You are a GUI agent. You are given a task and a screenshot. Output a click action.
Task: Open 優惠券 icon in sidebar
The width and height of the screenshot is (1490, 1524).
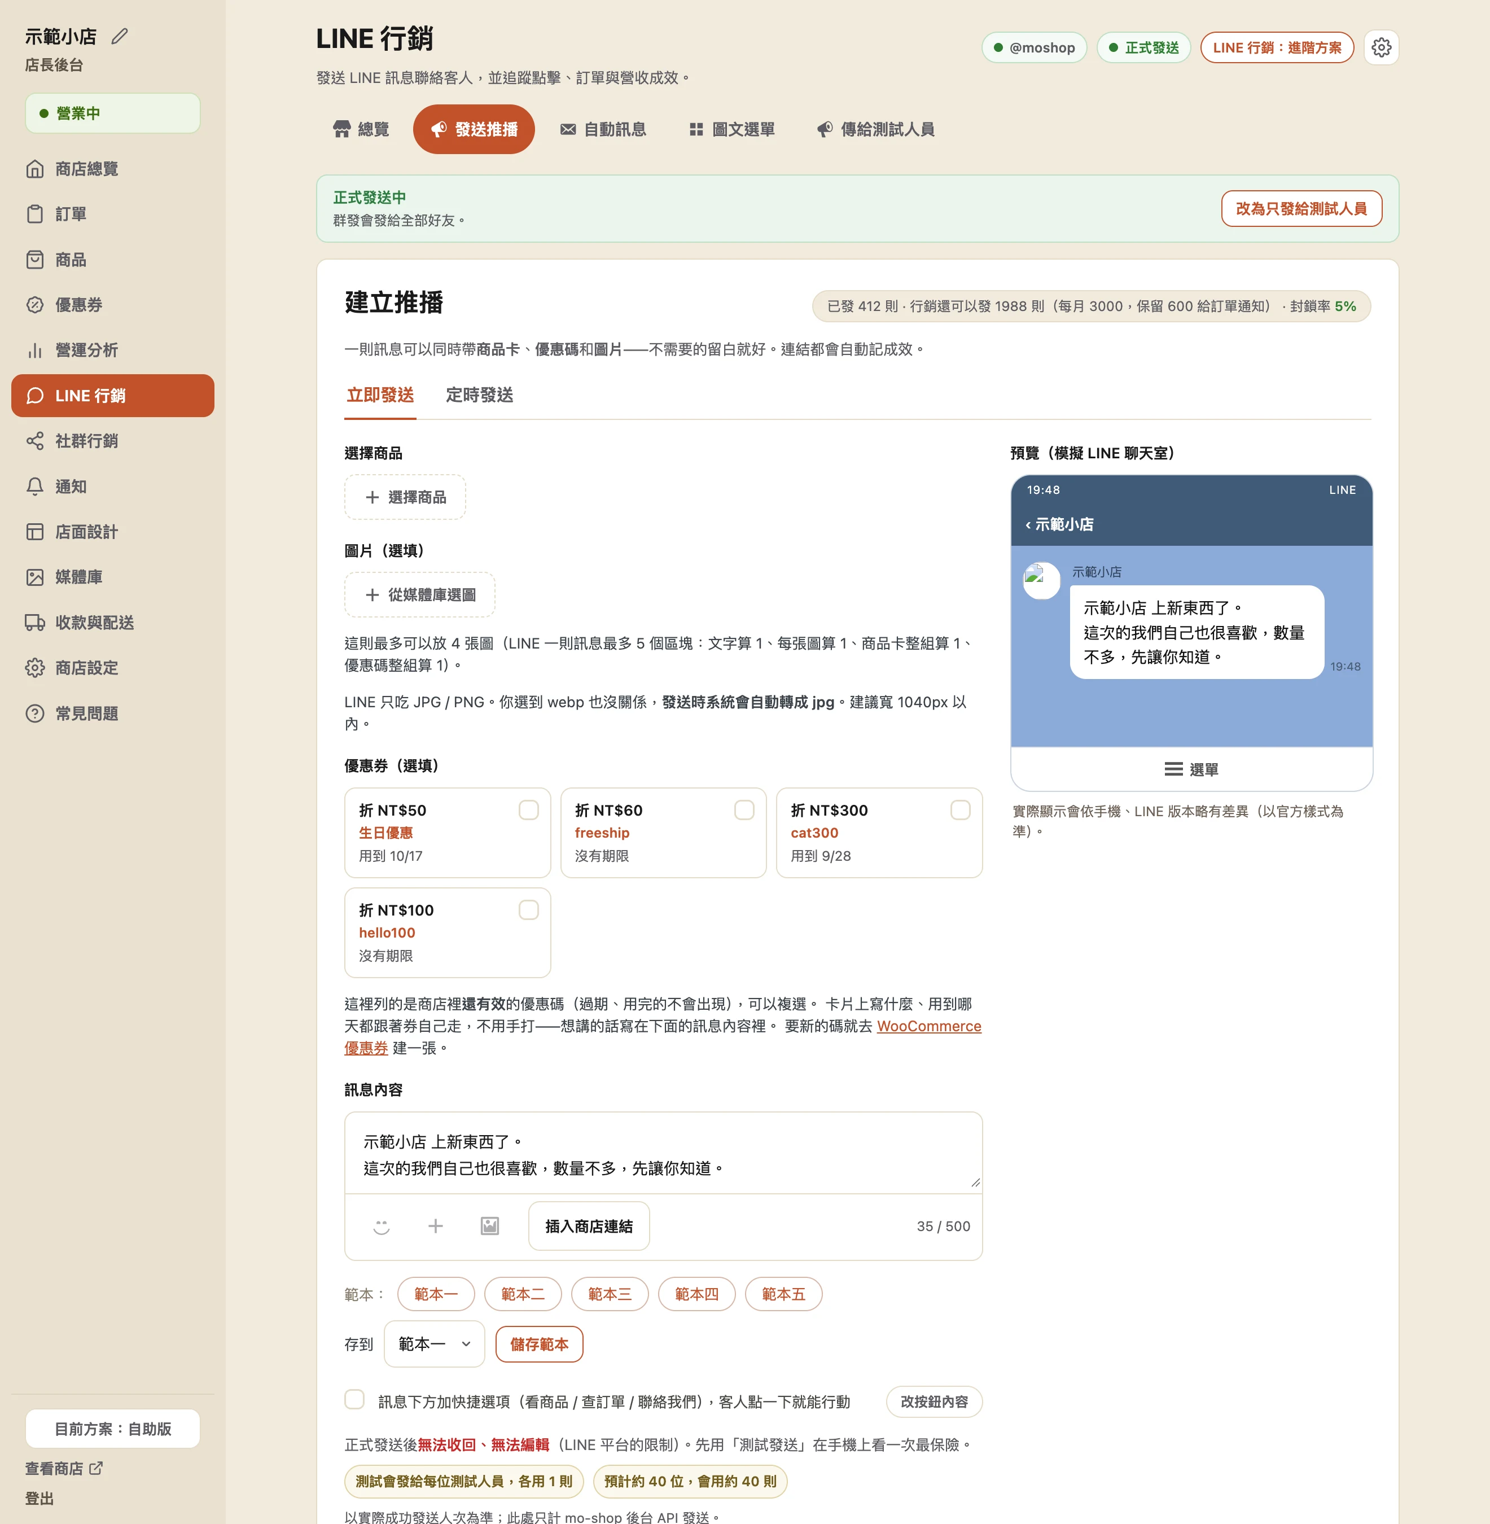click(x=34, y=305)
